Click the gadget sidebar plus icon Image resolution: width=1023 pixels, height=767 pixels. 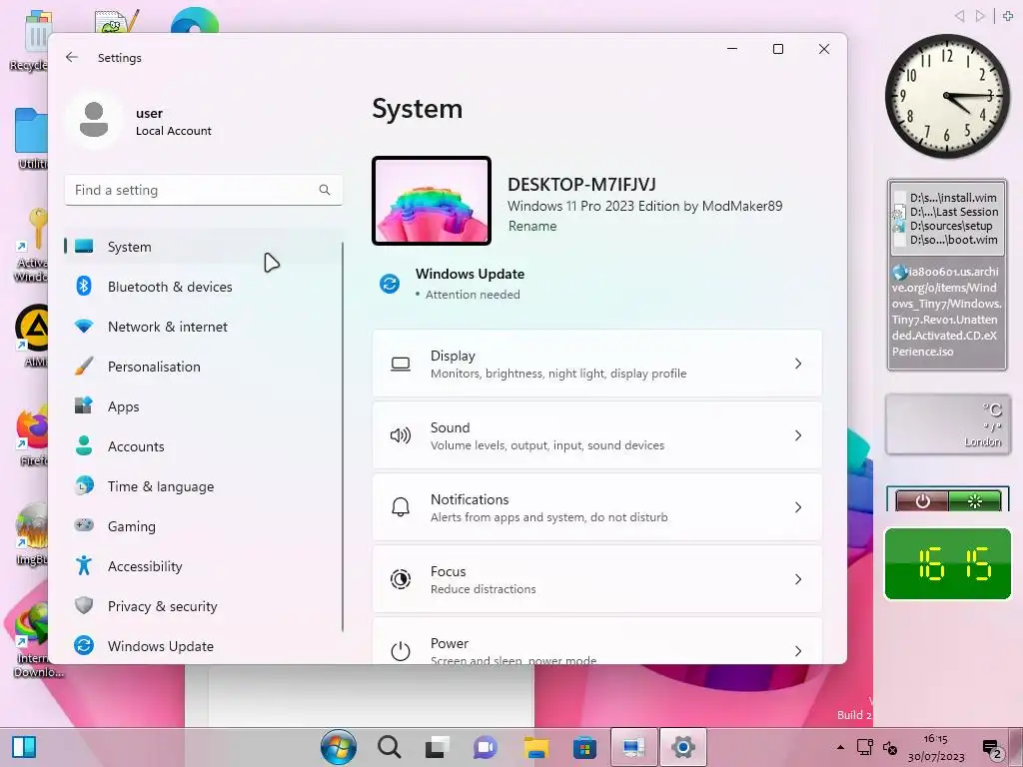pos(1007,16)
